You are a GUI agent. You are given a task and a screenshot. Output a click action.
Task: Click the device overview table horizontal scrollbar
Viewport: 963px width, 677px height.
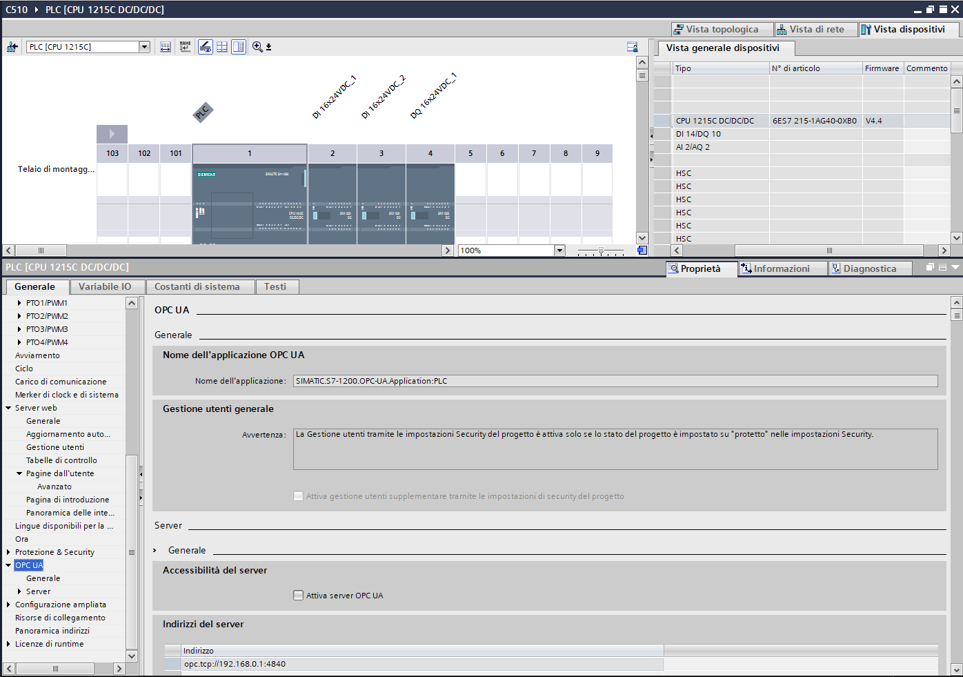[829, 251]
